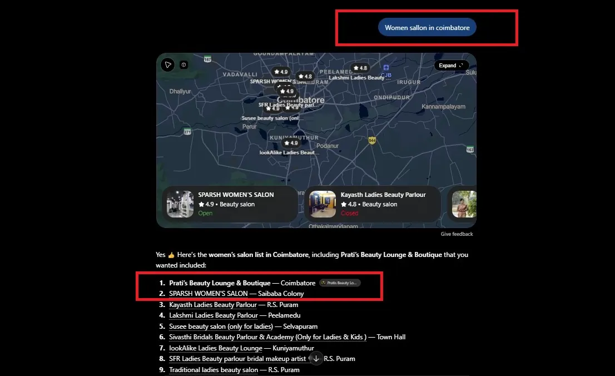Click the 'Dhaliyur' place name on map

(x=180, y=91)
